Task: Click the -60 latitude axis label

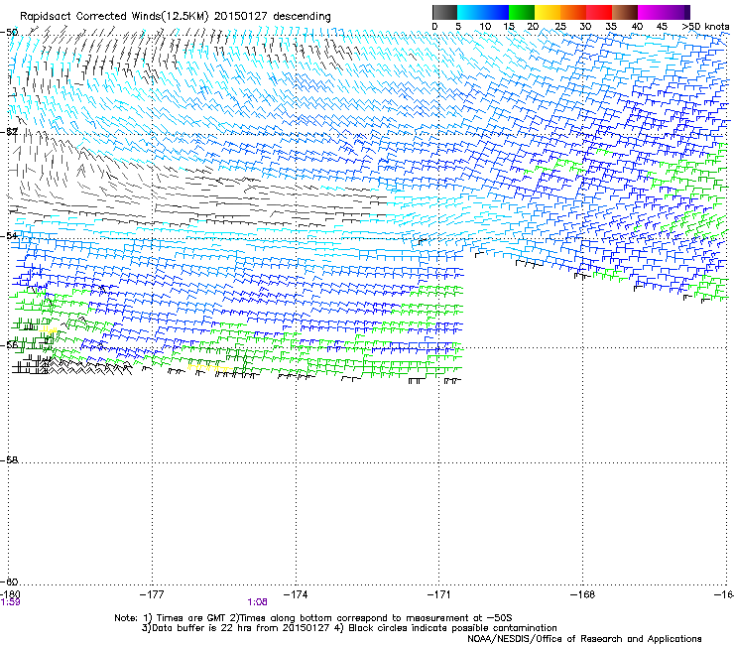Action: point(9,581)
